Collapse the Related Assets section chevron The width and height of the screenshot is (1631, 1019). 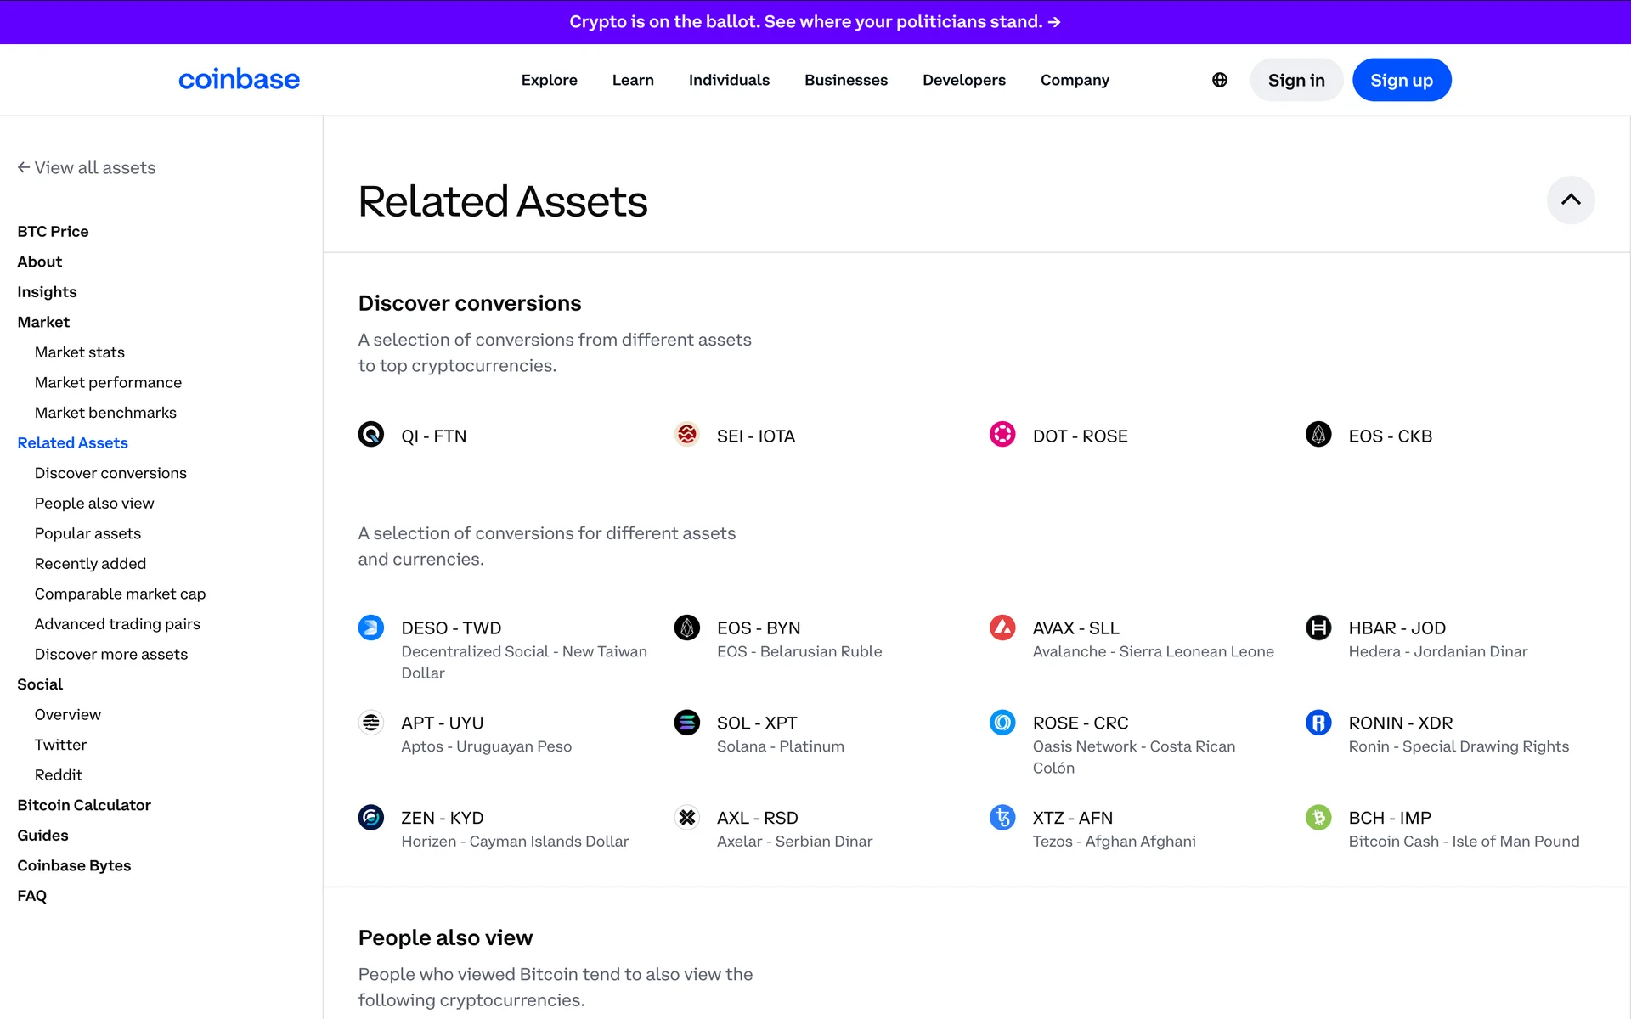click(x=1570, y=200)
